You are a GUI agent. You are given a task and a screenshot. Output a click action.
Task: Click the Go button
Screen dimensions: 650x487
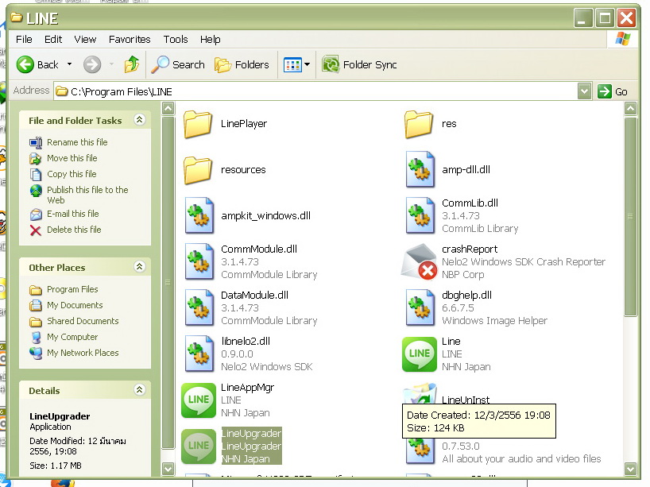(613, 91)
